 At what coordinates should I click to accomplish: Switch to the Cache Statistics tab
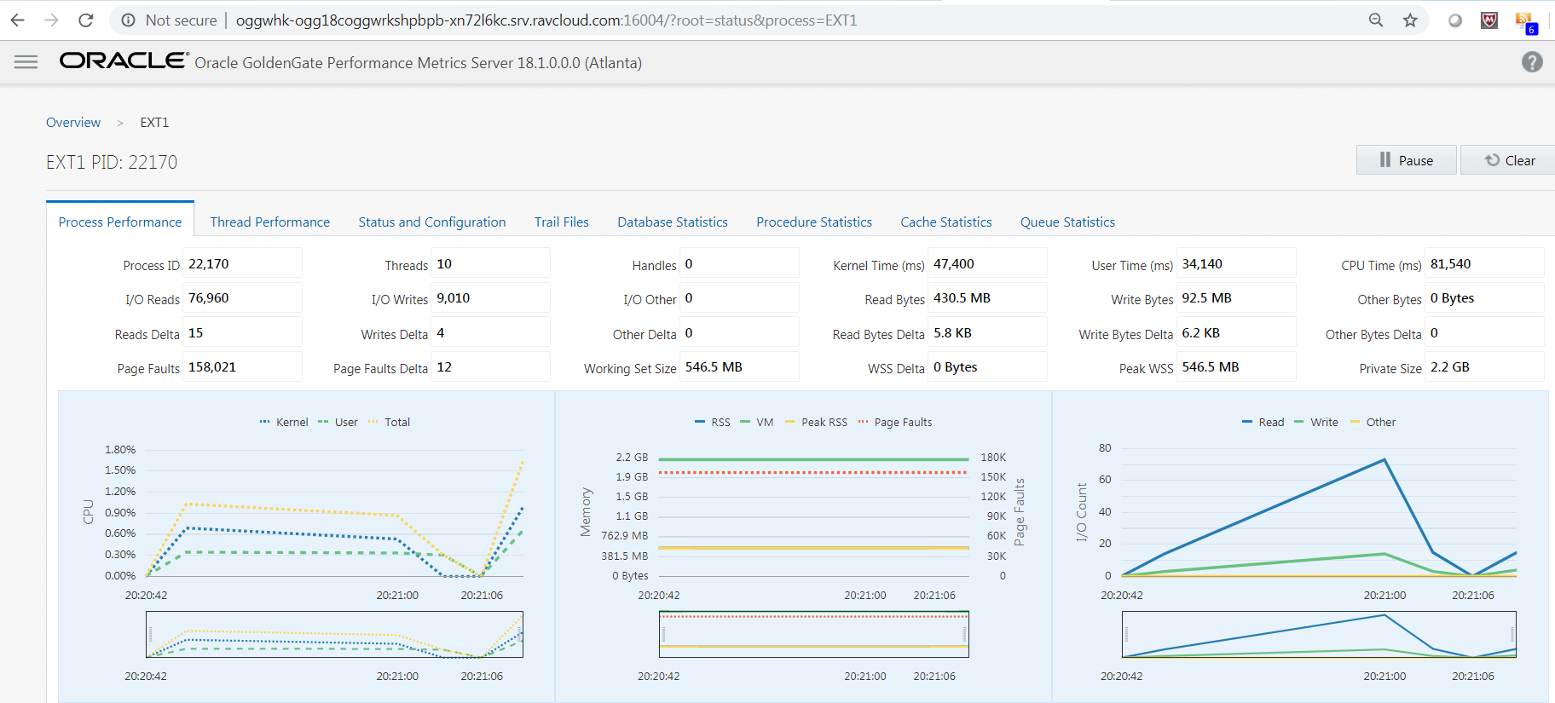point(946,222)
